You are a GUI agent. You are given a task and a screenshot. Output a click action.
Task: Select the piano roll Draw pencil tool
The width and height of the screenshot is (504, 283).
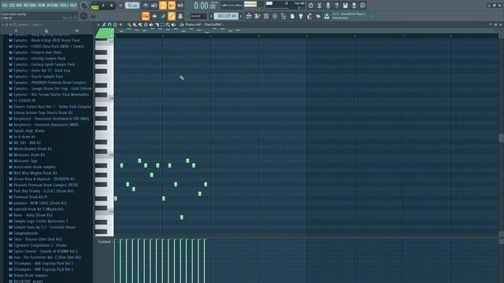click(x=129, y=24)
